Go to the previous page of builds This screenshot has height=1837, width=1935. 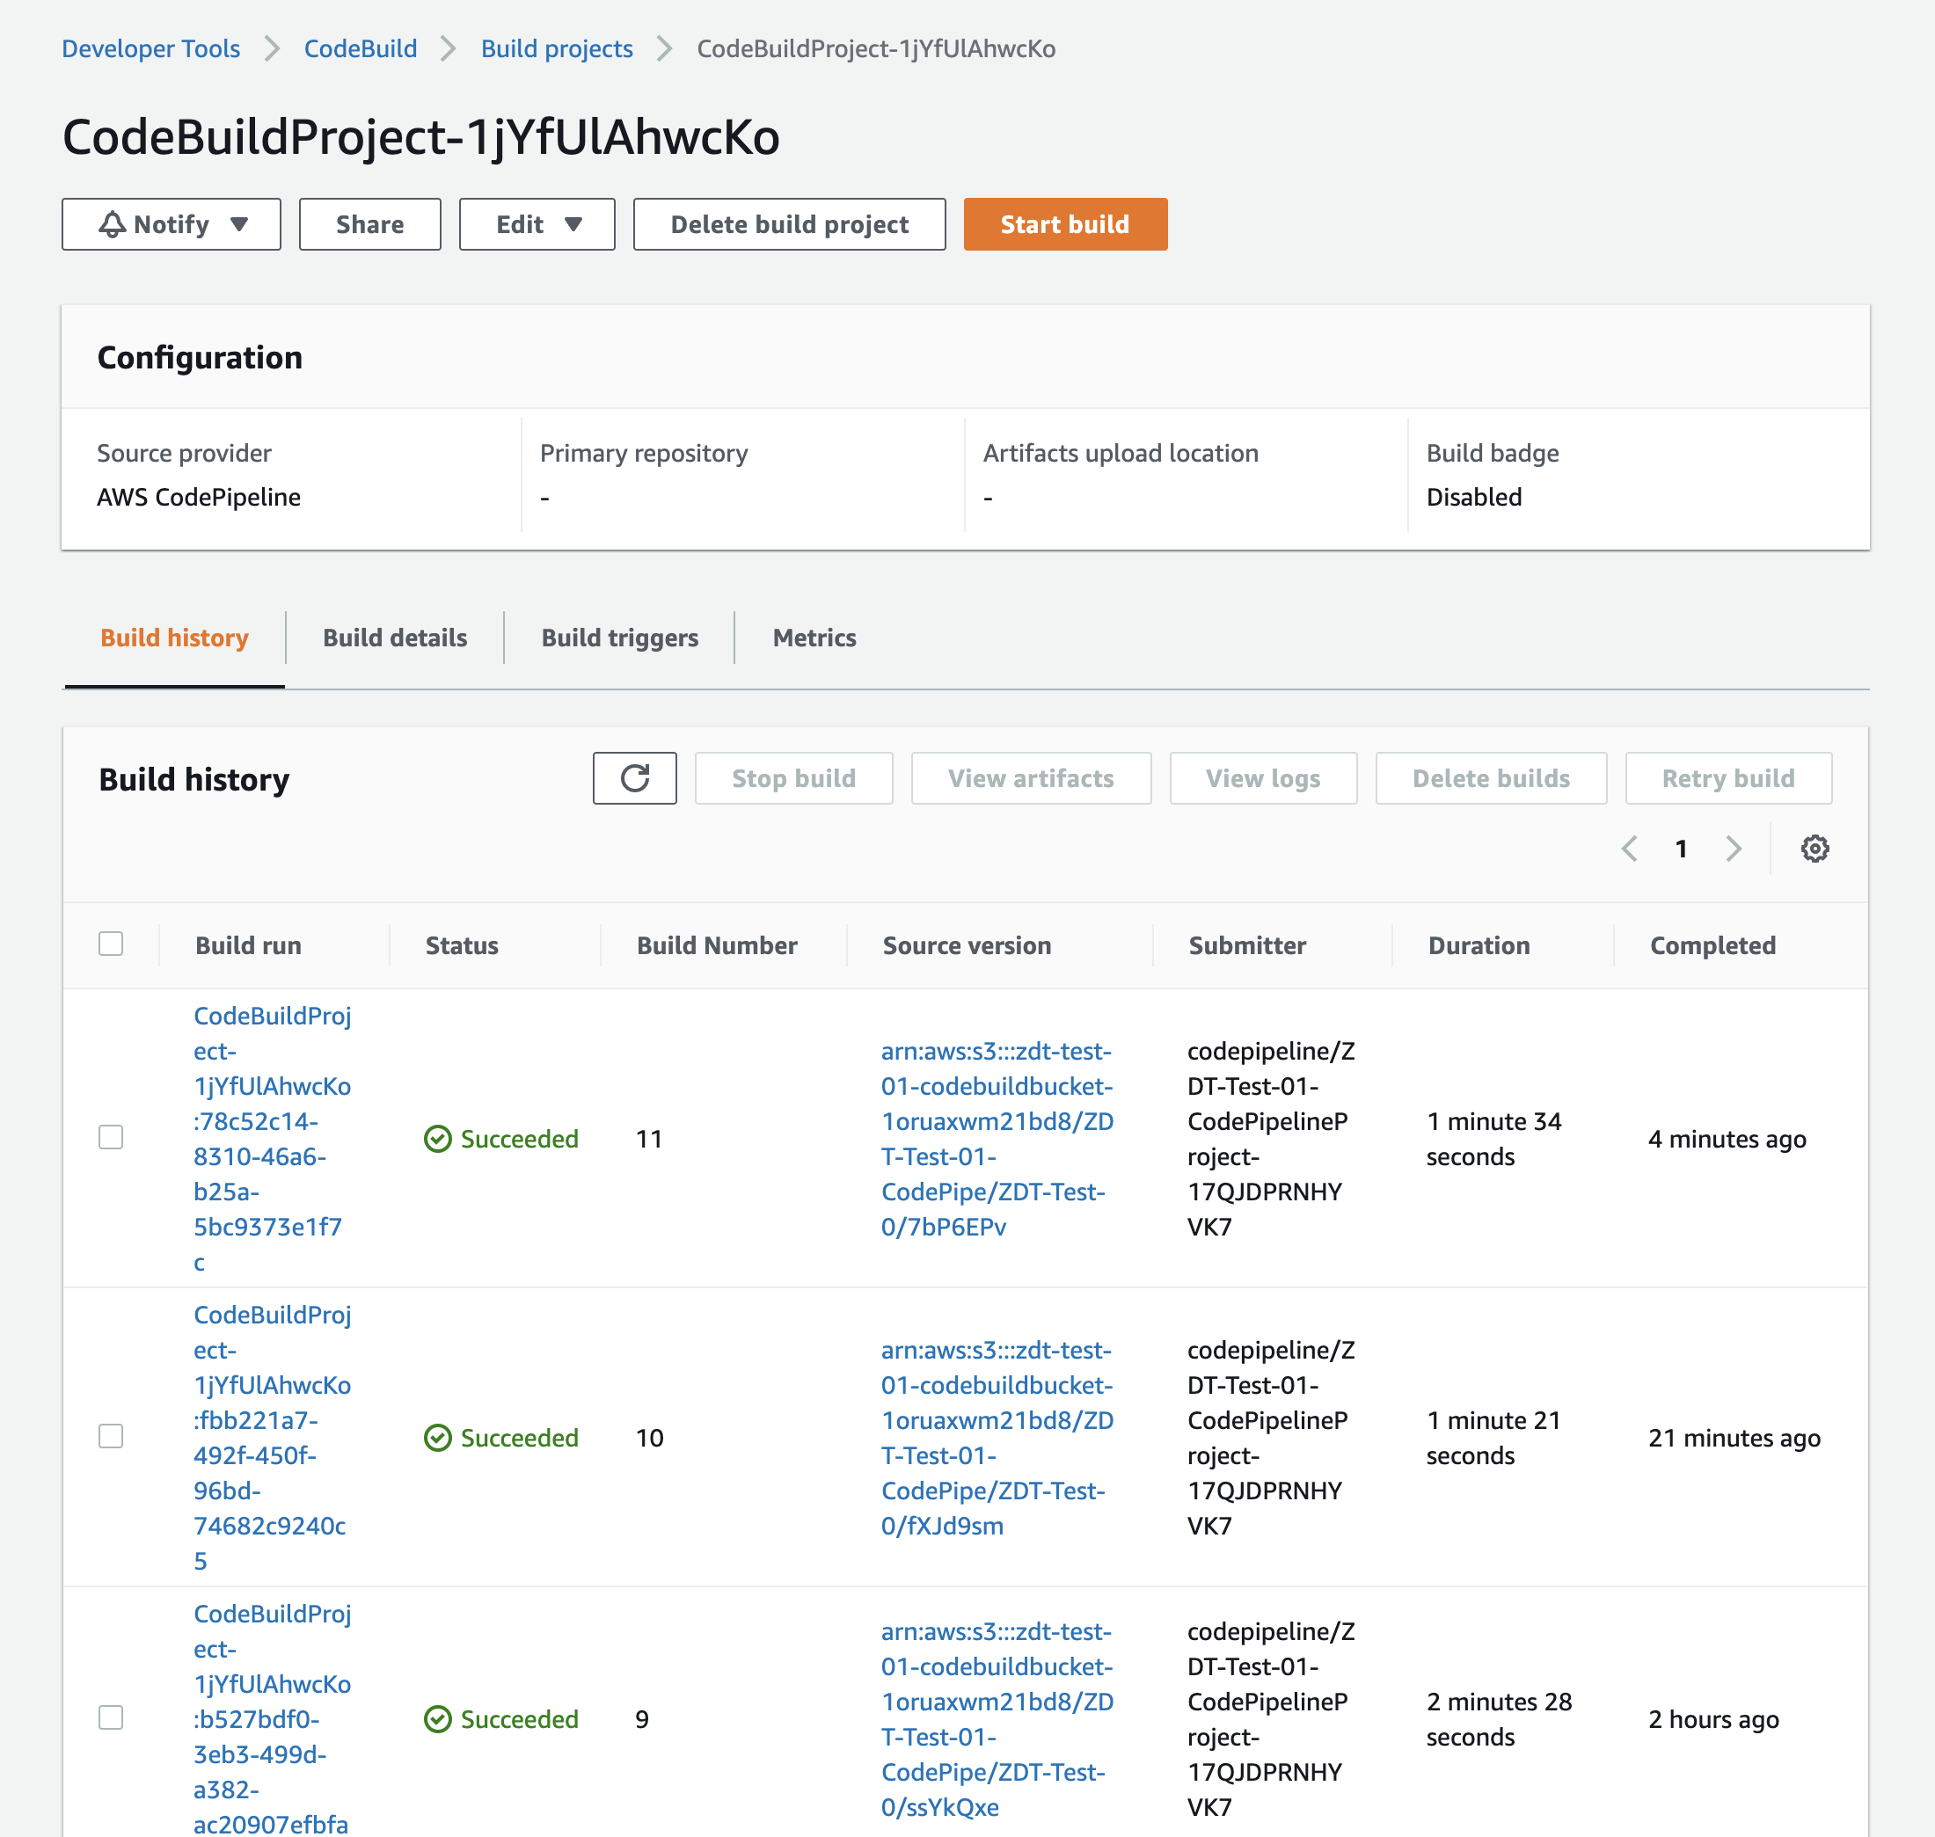pyautogui.click(x=1630, y=849)
